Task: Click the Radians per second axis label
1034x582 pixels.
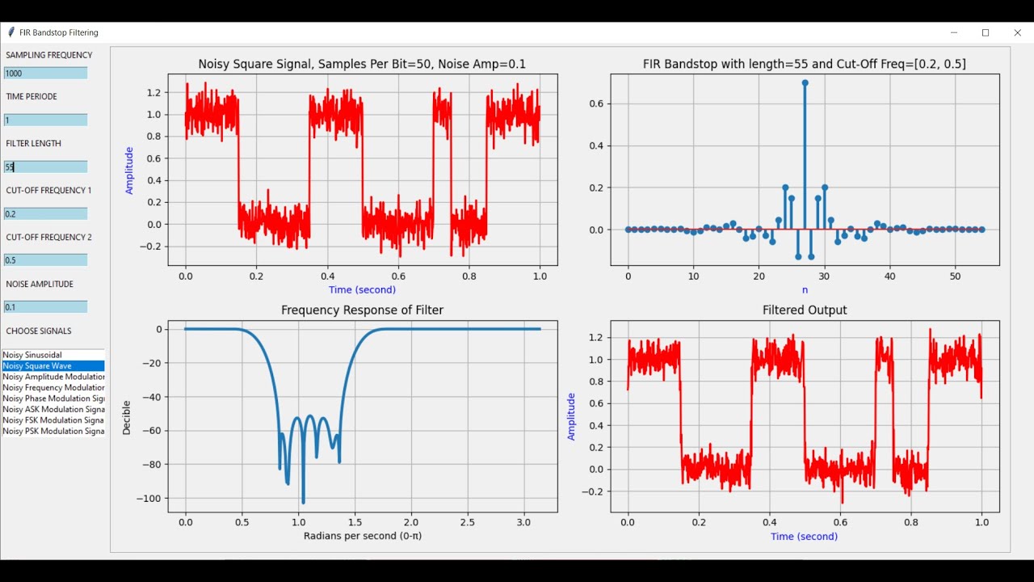Action: (363, 536)
